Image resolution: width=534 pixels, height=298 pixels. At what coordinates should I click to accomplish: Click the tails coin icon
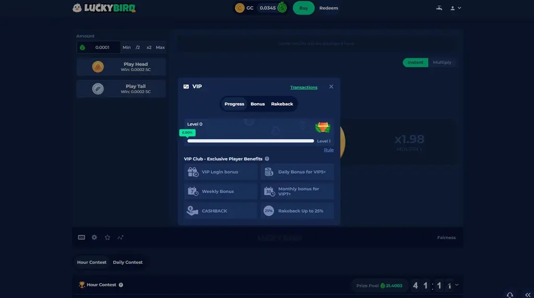coord(98,89)
